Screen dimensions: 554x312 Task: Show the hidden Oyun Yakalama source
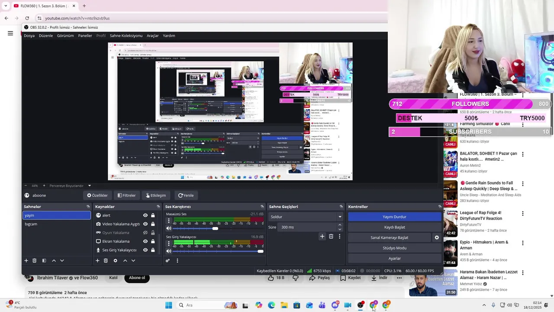(145, 233)
